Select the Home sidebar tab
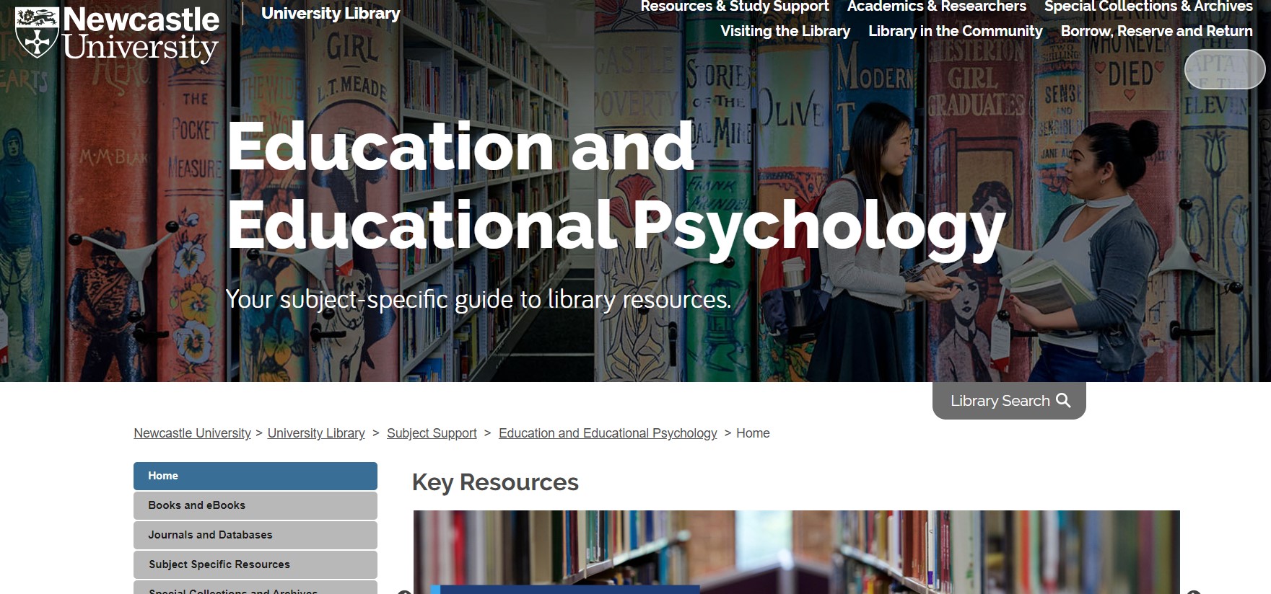The image size is (1271, 594). pyautogui.click(x=255, y=476)
